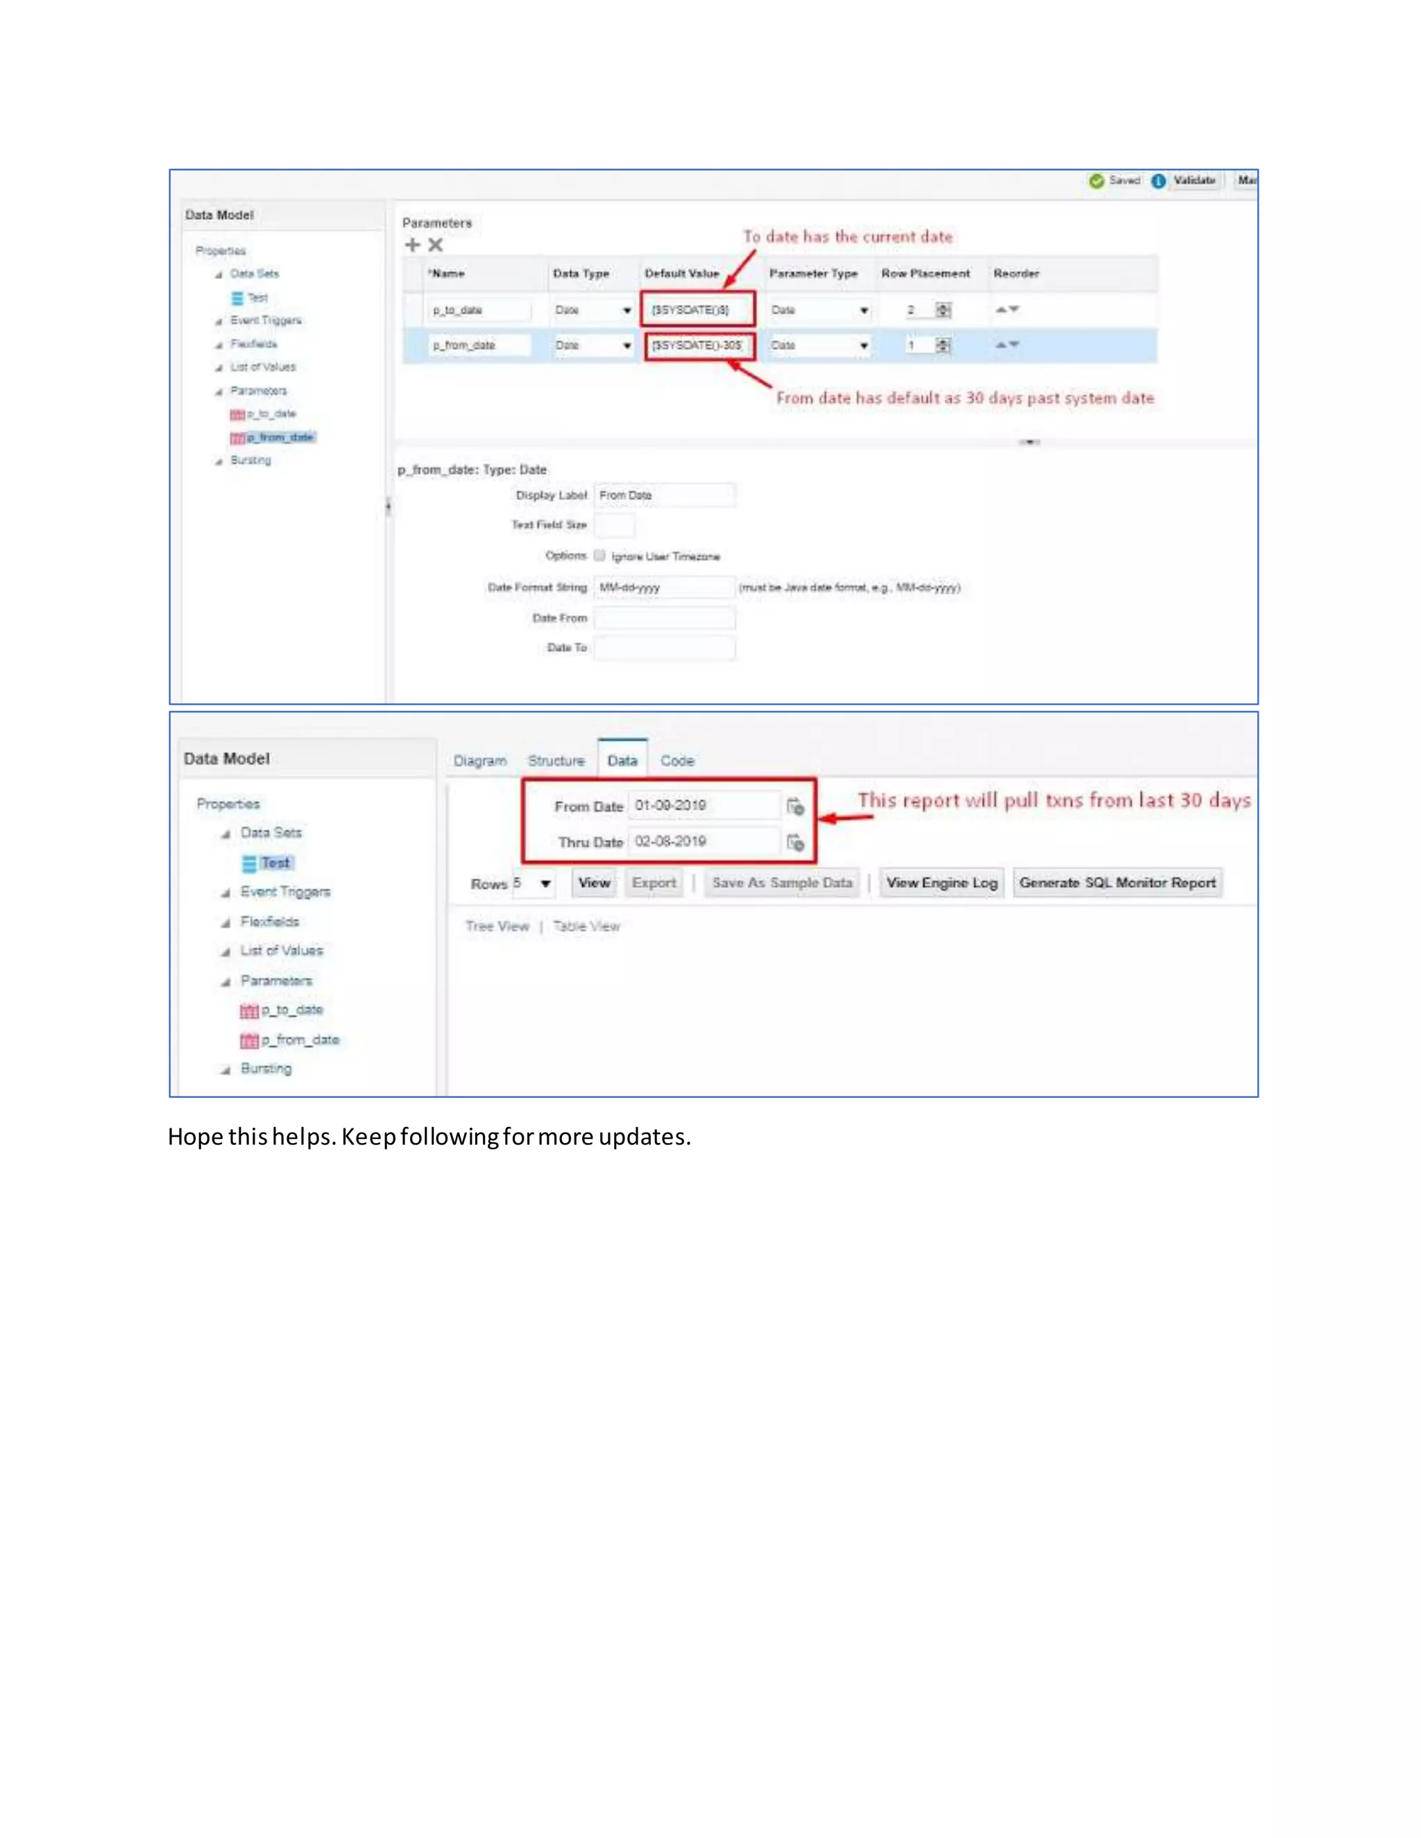Click the p_from_date reorder arrows icon

1007,344
